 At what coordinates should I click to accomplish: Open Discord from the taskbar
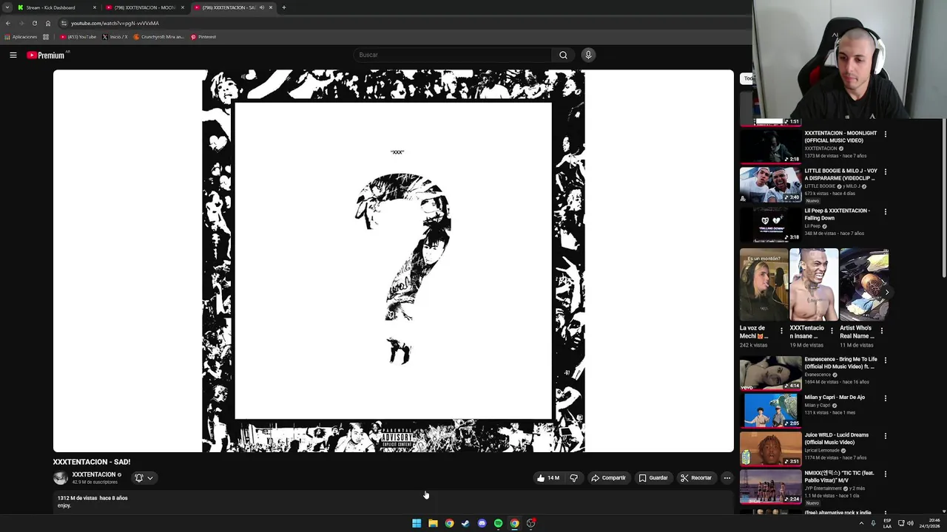[482, 523]
